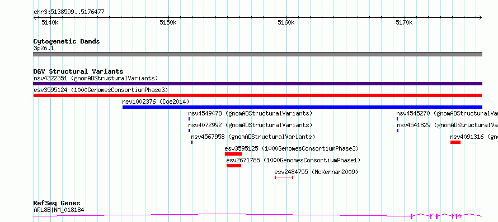
Task: Open the nsv4072992 variant label
Action: point(250,125)
